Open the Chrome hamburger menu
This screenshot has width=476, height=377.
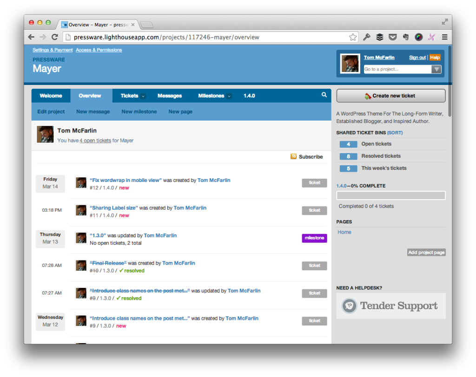(x=445, y=37)
